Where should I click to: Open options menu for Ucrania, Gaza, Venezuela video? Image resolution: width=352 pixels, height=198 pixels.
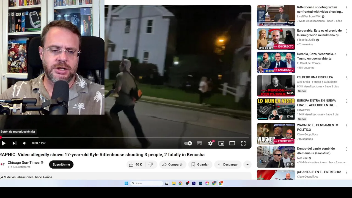347,54
